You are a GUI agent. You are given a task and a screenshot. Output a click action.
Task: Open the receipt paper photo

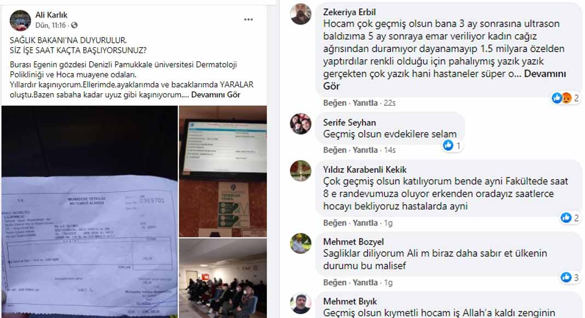(89, 212)
